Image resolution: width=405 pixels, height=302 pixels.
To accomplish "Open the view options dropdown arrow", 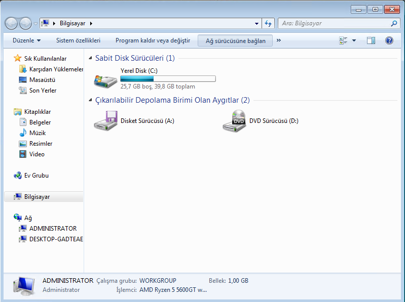I will [x=354, y=40].
